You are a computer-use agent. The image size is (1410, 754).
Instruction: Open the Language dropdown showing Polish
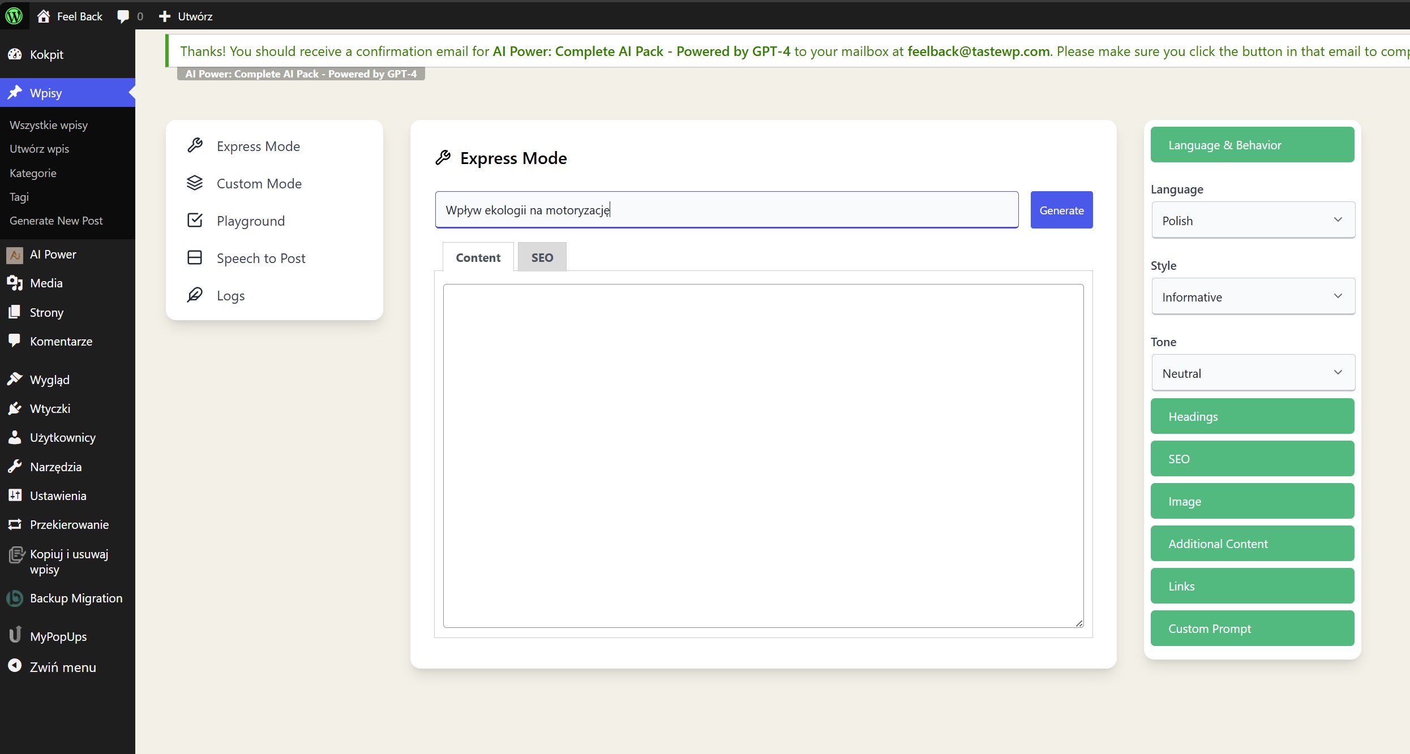click(x=1253, y=221)
